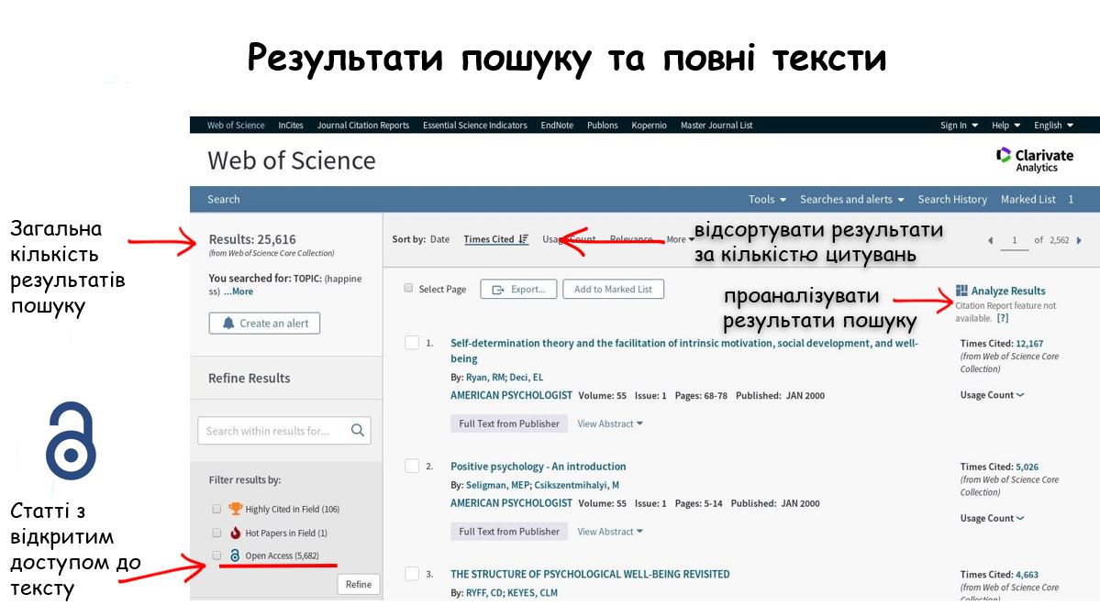Open InCites from the top bar
Image resolution: width=1100 pixels, height=616 pixels.
coord(291,126)
